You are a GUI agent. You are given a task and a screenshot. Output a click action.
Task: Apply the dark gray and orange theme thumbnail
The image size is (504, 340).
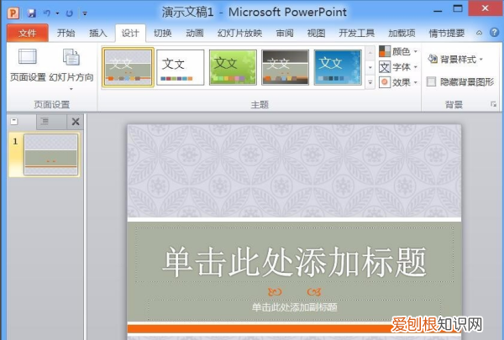286,67
